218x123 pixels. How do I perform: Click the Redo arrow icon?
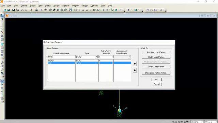tap(26, 10)
